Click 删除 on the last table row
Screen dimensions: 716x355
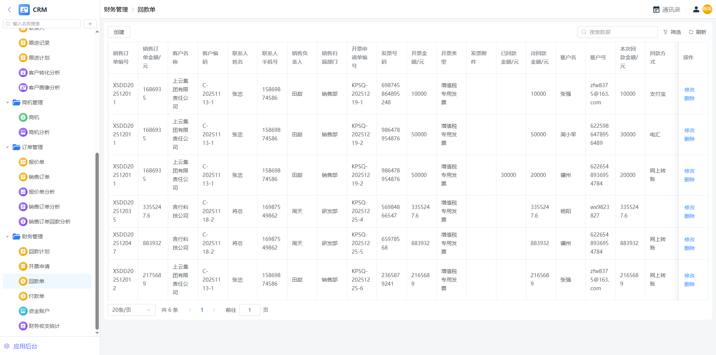coord(689,284)
